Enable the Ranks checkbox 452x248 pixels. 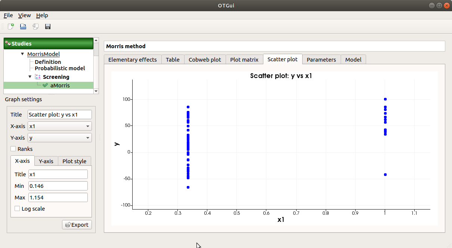[x=13, y=149]
